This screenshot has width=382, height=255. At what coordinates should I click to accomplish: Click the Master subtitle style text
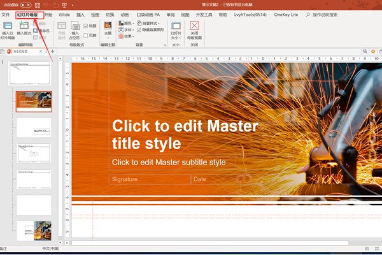pyautogui.click(x=169, y=163)
